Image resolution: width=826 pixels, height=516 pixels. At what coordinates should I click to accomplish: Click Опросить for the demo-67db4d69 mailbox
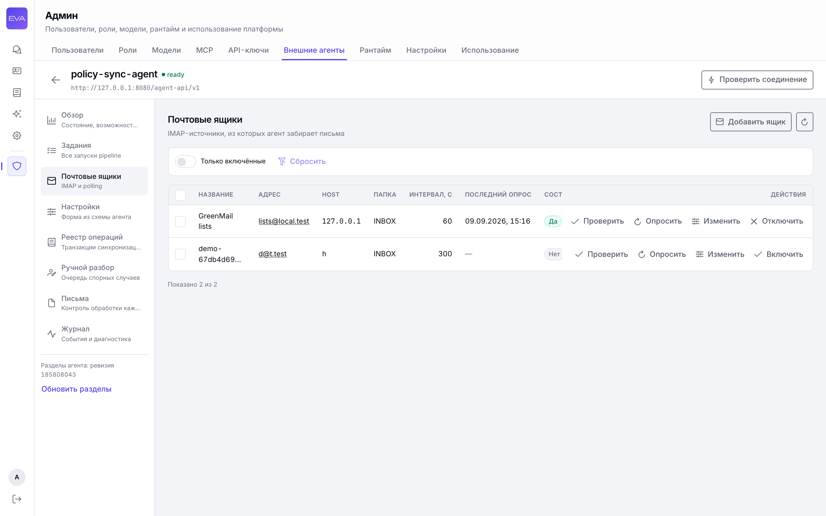(662, 254)
